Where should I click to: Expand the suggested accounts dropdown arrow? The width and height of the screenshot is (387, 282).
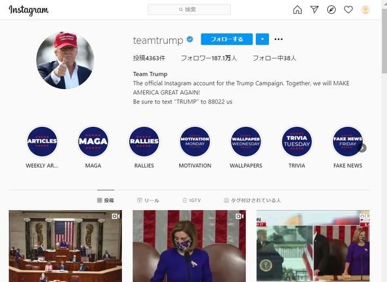tap(262, 39)
